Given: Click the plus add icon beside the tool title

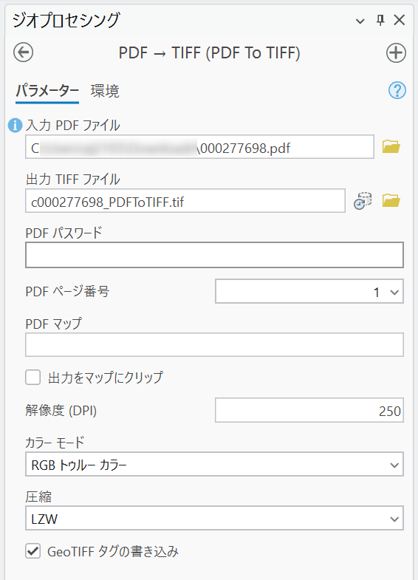Looking at the screenshot, I should click(x=396, y=53).
